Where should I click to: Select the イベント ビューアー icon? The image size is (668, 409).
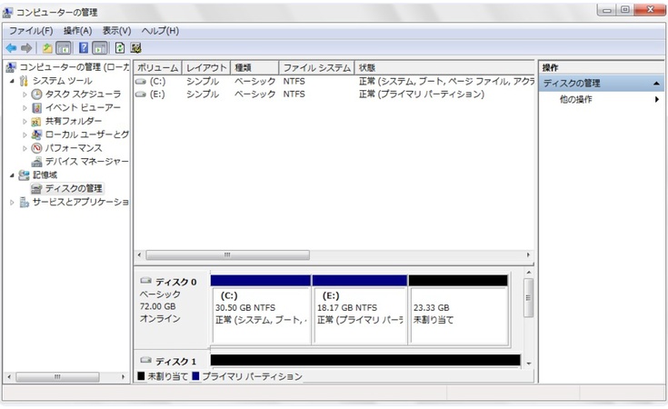tap(37, 108)
